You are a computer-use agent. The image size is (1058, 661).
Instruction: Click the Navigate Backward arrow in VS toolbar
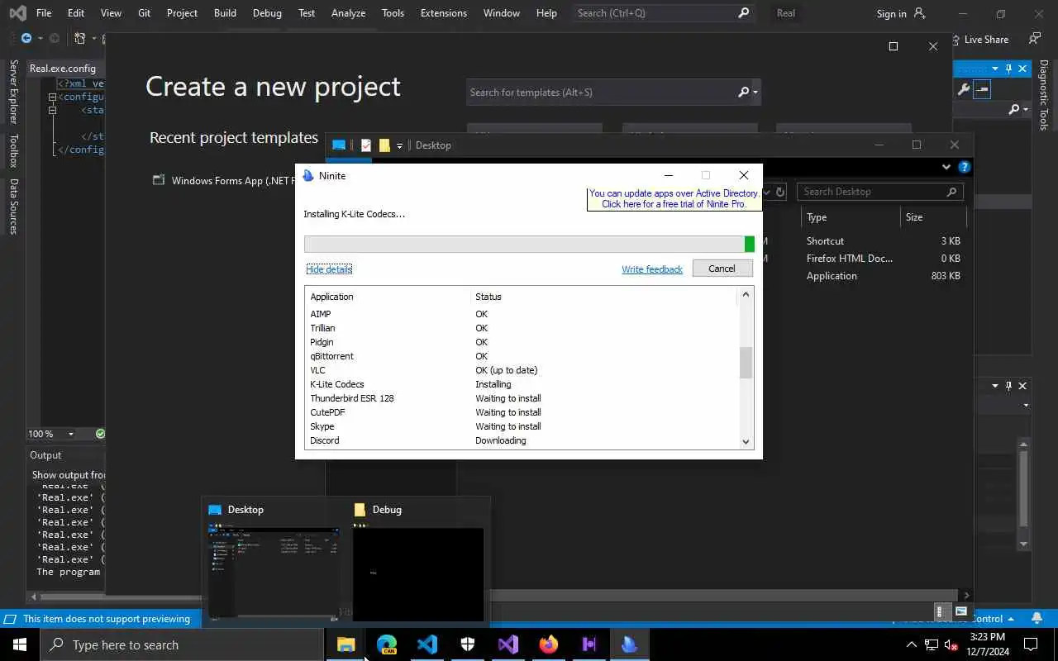click(26, 39)
